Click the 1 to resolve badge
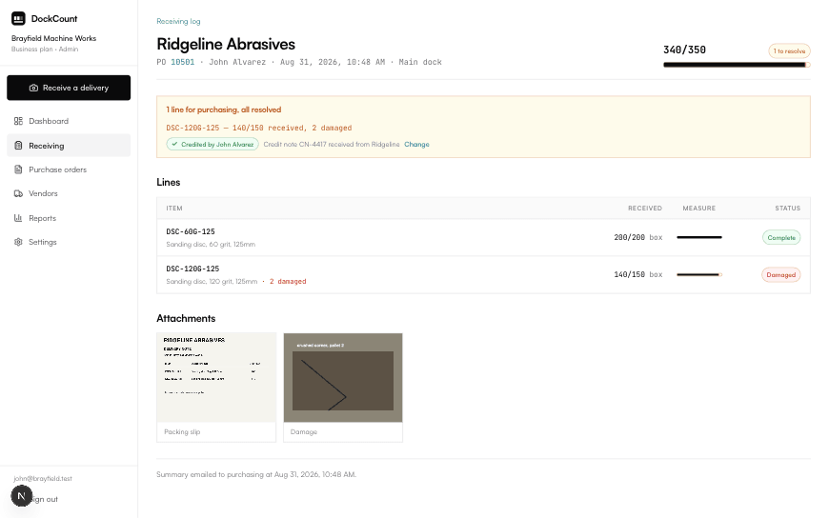 789,51
